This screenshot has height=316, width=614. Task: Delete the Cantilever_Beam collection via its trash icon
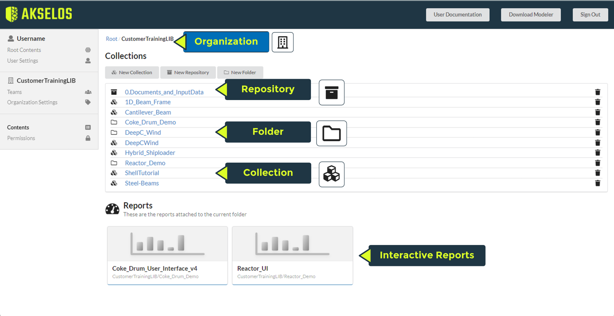click(597, 112)
